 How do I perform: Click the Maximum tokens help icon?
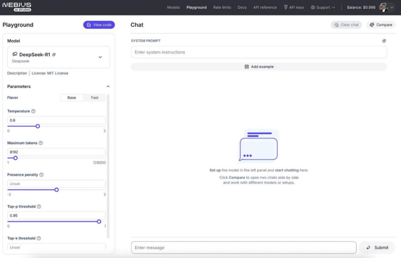tap(41, 143)
